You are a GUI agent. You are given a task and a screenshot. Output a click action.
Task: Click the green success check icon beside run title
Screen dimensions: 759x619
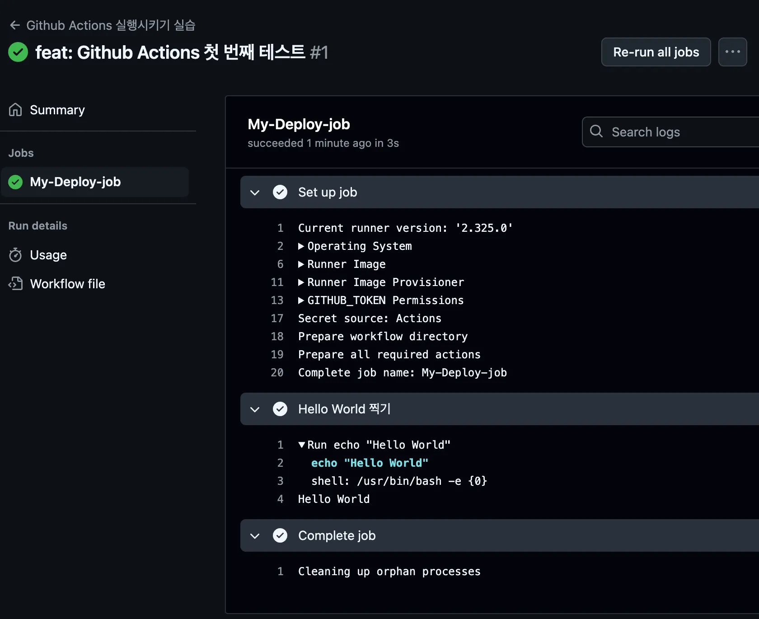click(18, 52)
